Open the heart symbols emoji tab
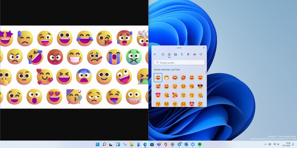 [201, 55]
